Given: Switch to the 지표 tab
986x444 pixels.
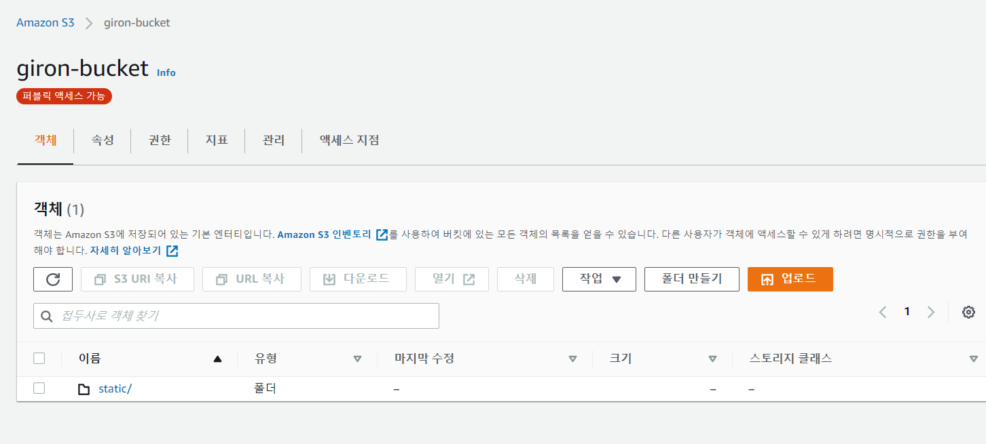Looking at the screenshot, I should click(x=217, y=140).
